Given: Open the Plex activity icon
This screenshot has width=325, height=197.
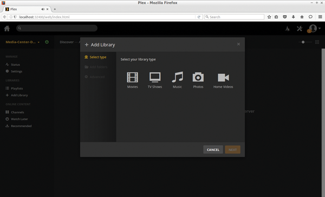Looking at the screenshot, I should (x=288, y=29).
